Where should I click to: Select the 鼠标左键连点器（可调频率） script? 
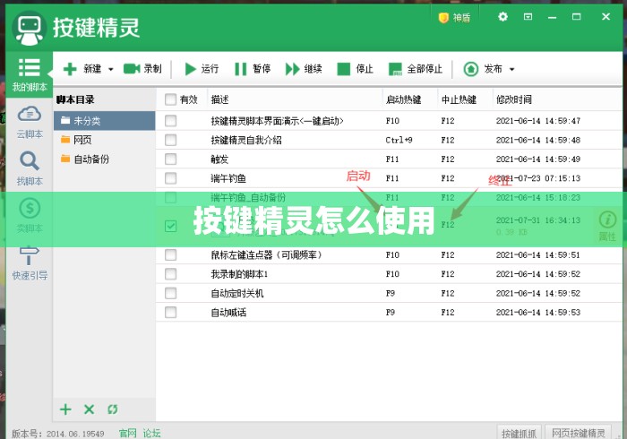[x=266, y=255]
